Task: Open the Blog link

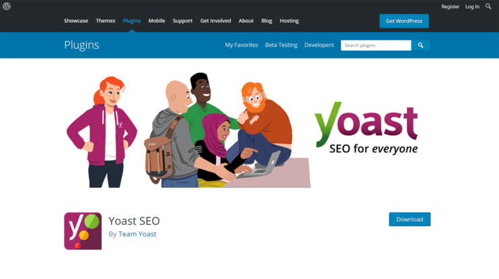Action: (267, 21)
